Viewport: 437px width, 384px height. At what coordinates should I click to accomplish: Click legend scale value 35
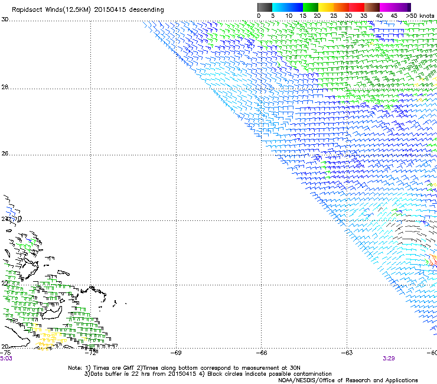click(364, 16)
